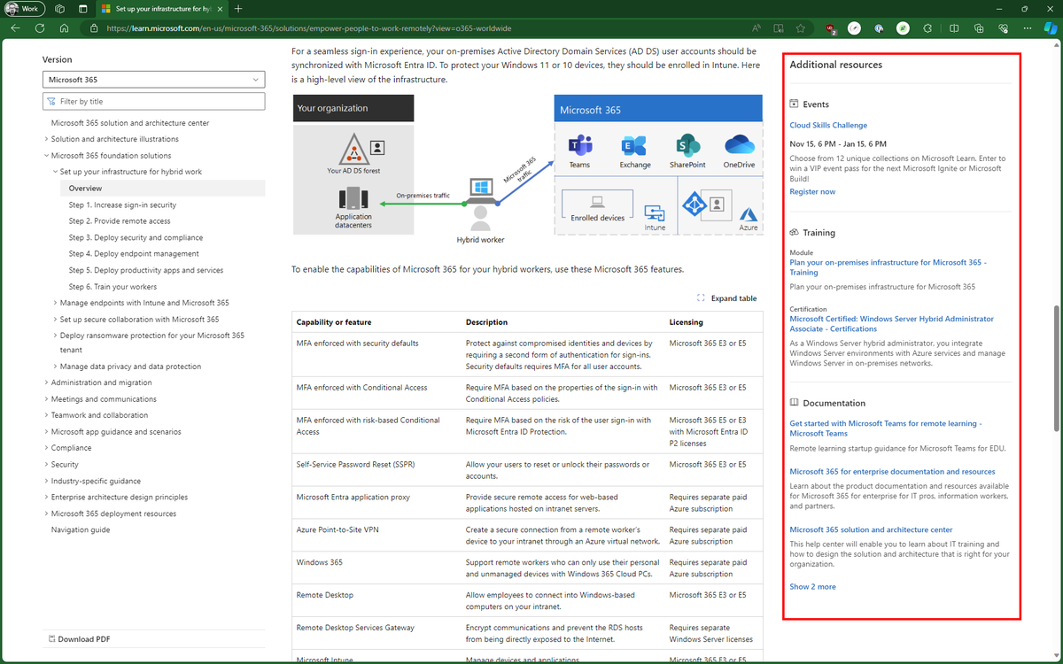Open the Extensions puzzle piece icon
Image resolution: width=1063 pixels, height=664 pixels.
click(x=927, y=27)
